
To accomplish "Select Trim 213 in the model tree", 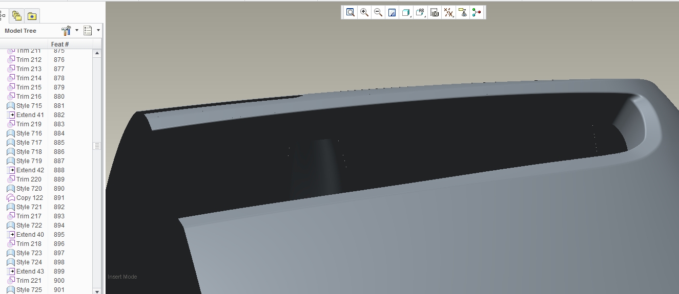I will (x=29, y=69).
